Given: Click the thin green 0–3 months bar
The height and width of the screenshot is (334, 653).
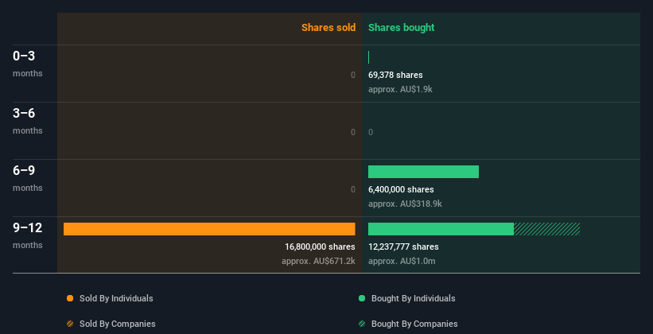Looking at the screenshot, I should coord(368,57).
